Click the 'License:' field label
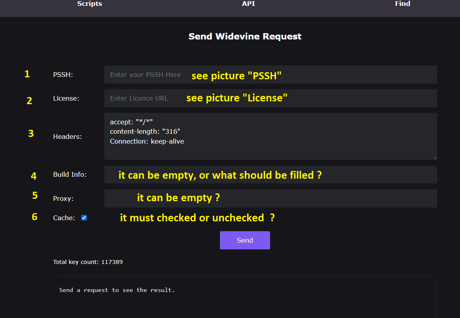 coord(66,99)
